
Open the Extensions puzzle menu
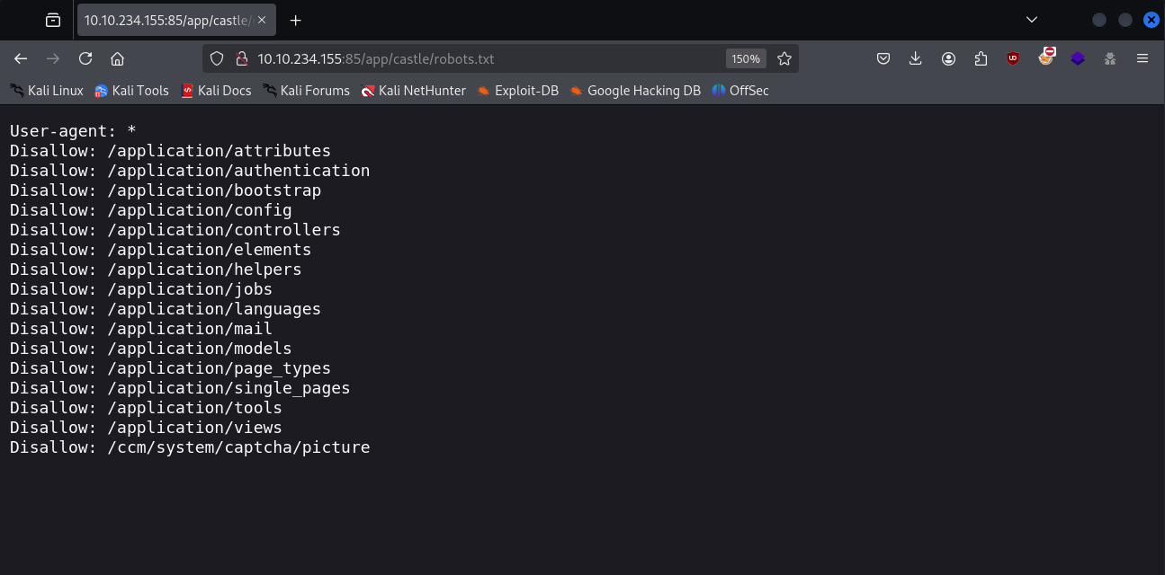981,58
